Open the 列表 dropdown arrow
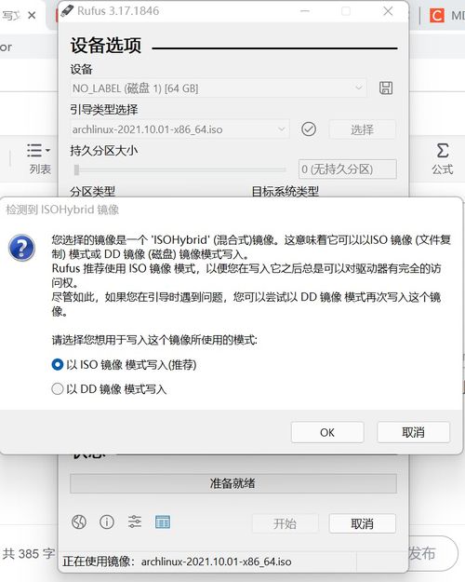The image size is (465, 582). [x=47, y=150]
